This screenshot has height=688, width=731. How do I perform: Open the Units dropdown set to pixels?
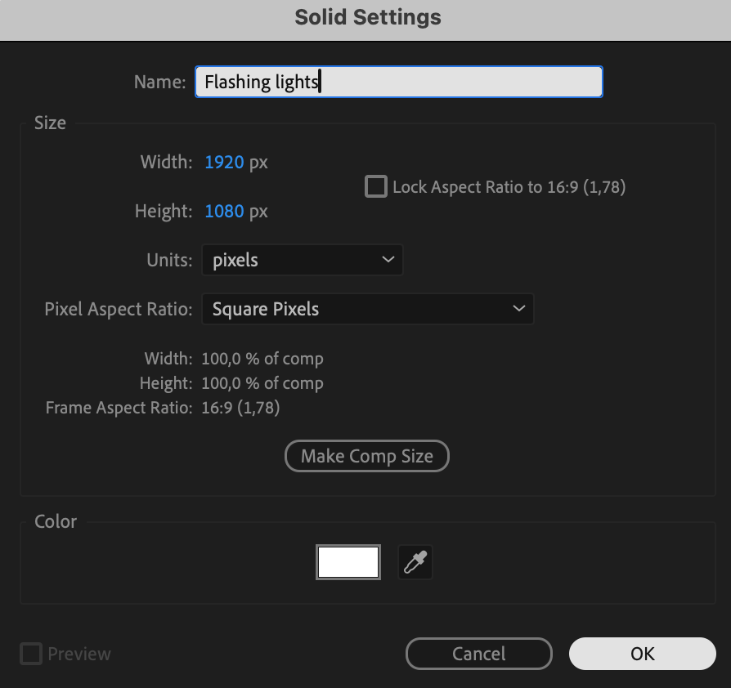[302, 261]
